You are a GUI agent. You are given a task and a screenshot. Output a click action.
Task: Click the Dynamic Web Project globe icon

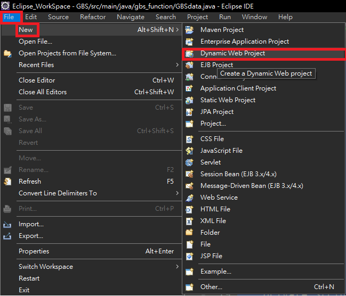tap(189, 53)
